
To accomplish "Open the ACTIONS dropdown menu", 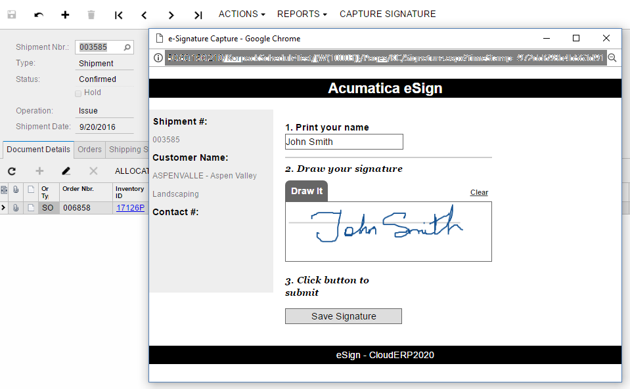I will 242,14.
